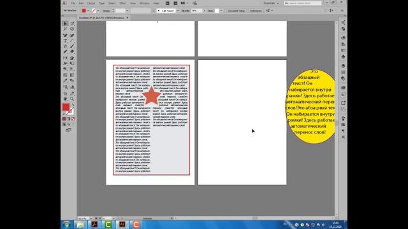The height and width of the screenshot is (229, 408).
Task: Open the Window menu
Action: click(x=145, y=3)
